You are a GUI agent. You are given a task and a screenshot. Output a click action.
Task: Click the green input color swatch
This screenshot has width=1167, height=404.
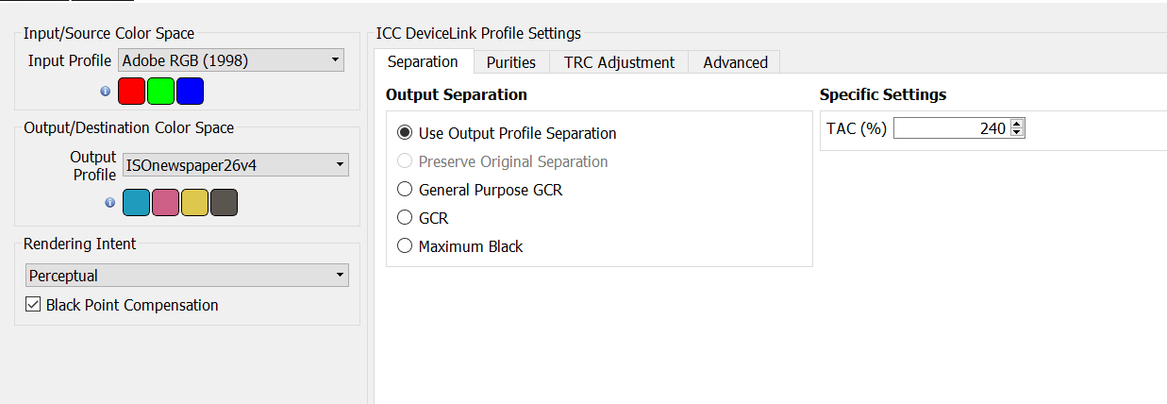(x=161, y=92)
